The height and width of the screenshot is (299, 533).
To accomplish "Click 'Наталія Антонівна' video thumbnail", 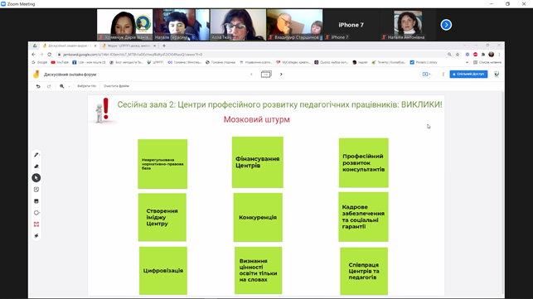I will 408,25.
